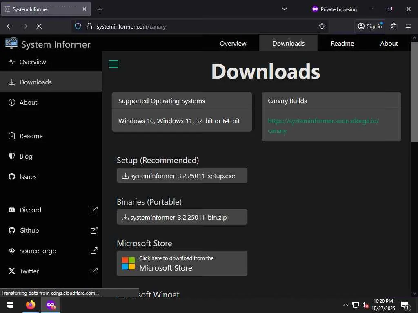Click the Firefox taskbar icon
This screenshot has width=418, height=313.
[x=30, y=305]
